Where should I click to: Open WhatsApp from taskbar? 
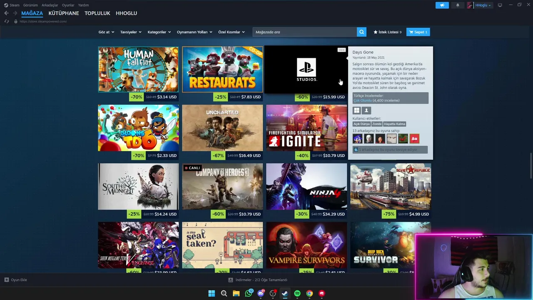[x=249, y=293]
